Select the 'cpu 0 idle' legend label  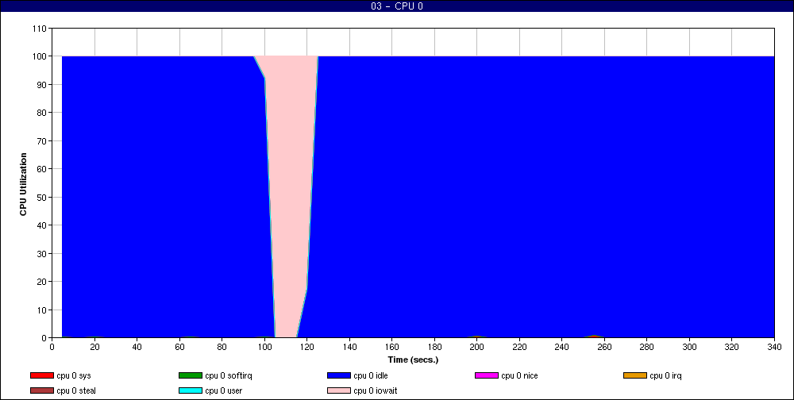(371, 375)
